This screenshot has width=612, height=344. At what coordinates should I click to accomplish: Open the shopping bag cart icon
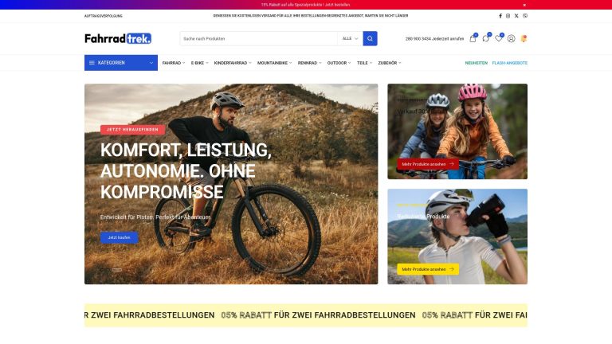point(473,38)
